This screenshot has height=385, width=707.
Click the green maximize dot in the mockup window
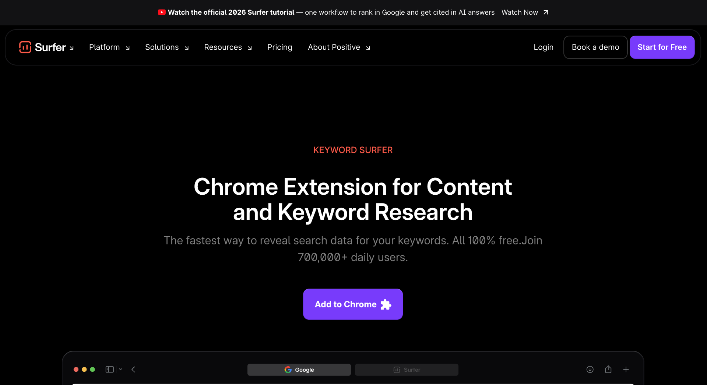92,370
